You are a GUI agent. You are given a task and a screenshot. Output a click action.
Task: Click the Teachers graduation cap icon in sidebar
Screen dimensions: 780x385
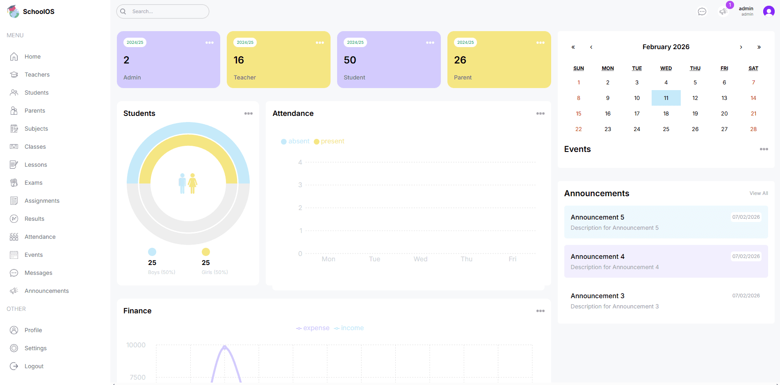[14, 75]
